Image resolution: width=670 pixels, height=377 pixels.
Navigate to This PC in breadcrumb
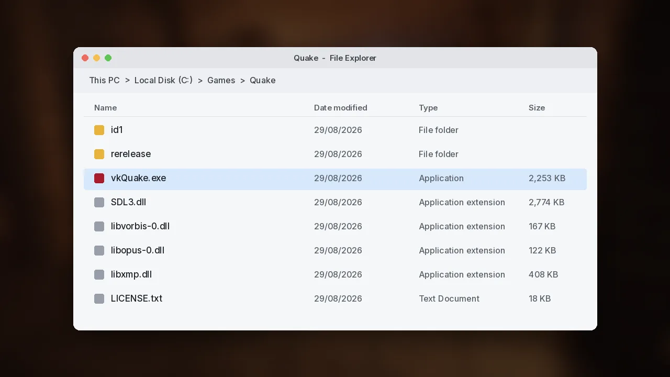tap(105, 80)
